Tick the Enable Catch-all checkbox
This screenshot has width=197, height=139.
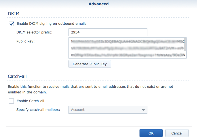click(x=11, y=101)
